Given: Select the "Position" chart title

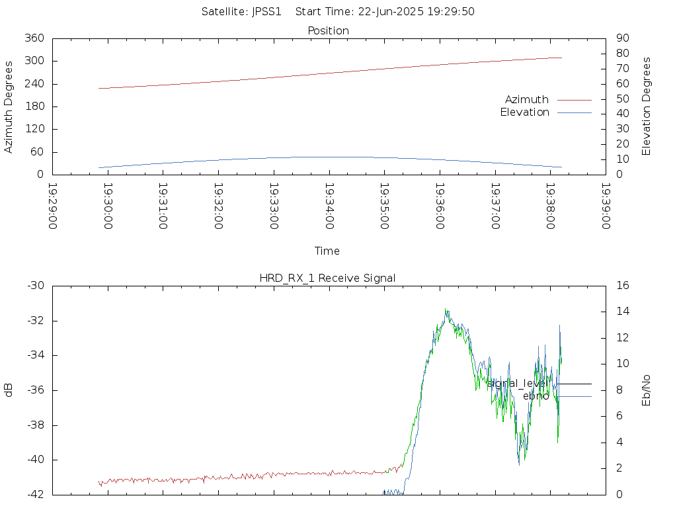Looking at the screenshot, I should pos(328,30).
